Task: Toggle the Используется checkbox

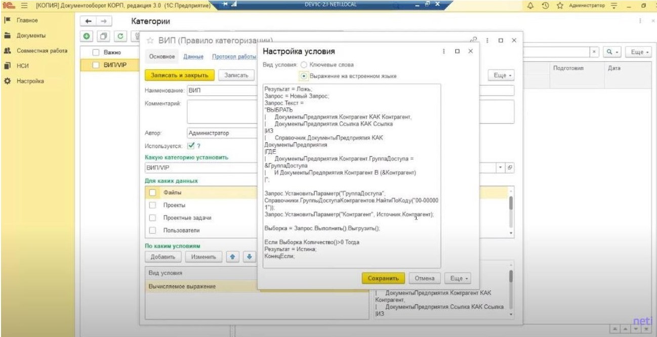Action: (x=191, y=146)
